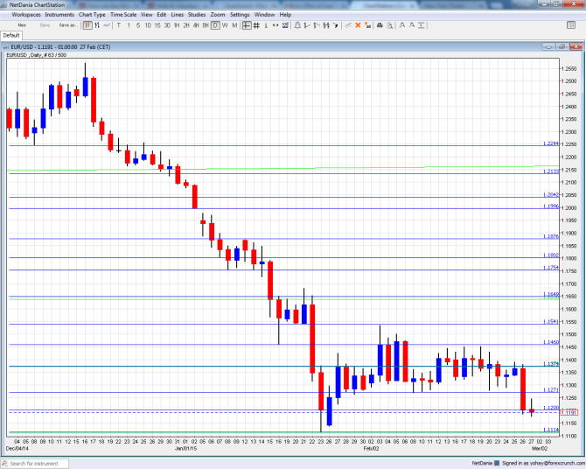Click the info (i) icon
This screenshot has width=586, height=469.
tap(266, 25)
